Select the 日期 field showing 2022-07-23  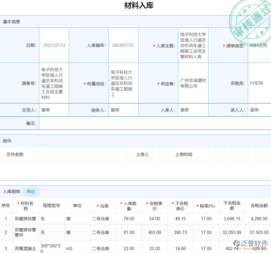pyautogui.click(x=54, y=45)
